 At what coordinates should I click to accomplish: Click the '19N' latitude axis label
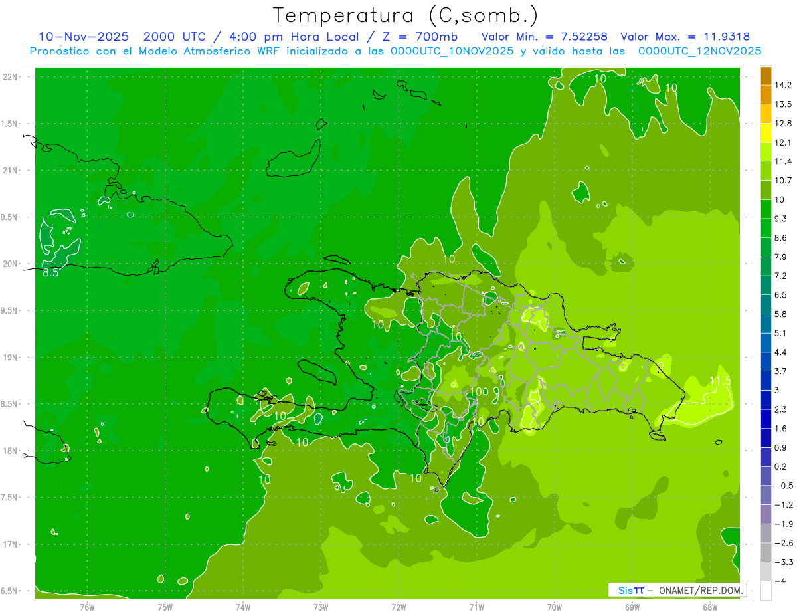coord(11,358)
